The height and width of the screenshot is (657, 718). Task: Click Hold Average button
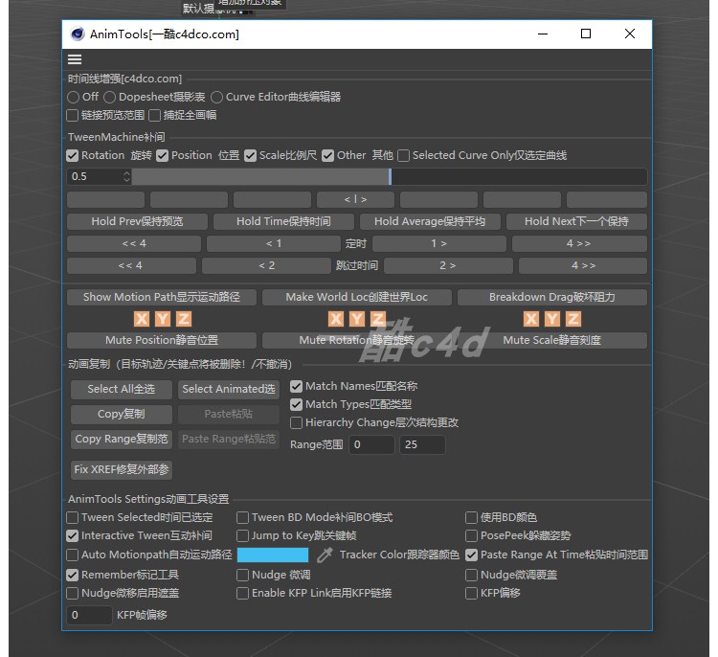tap(430, 222)
